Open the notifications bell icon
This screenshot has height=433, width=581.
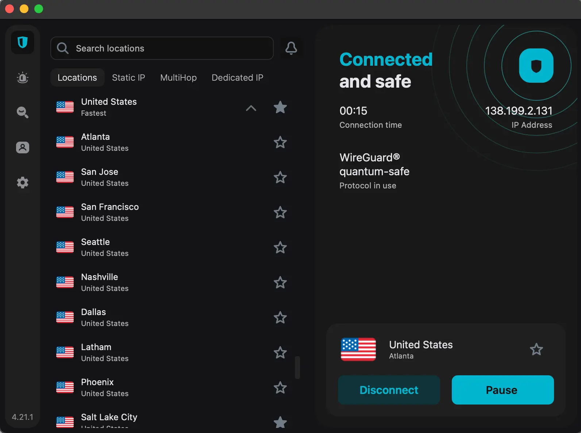pyautogui.click(x=291, y=48)
